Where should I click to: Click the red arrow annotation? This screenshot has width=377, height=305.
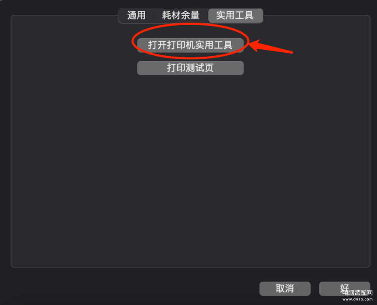pos(271,46)
